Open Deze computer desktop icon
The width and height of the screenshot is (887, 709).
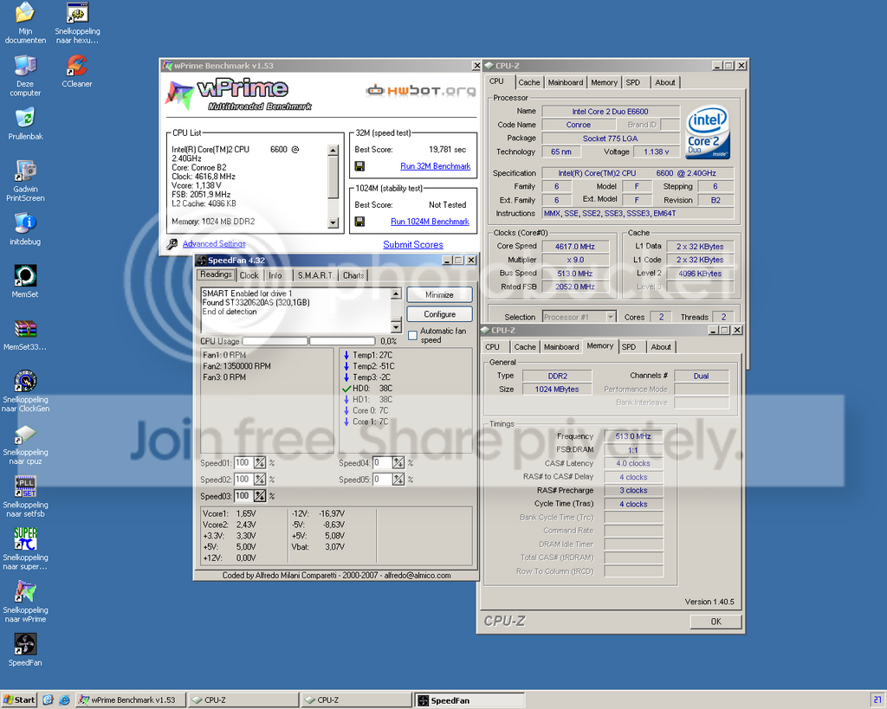(25, 66)
